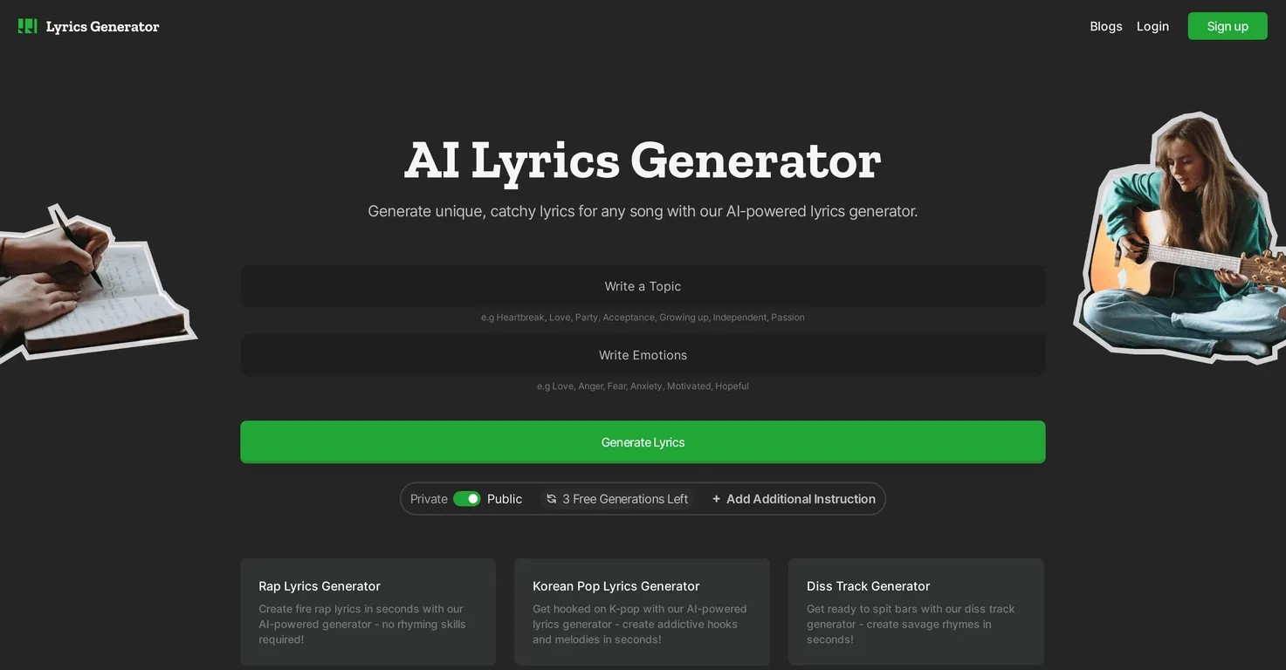This screenshot has height=670, width=1286.
Task: Click the plus icon before Add Additional Instruction
Action: click(x=716, y=499)
